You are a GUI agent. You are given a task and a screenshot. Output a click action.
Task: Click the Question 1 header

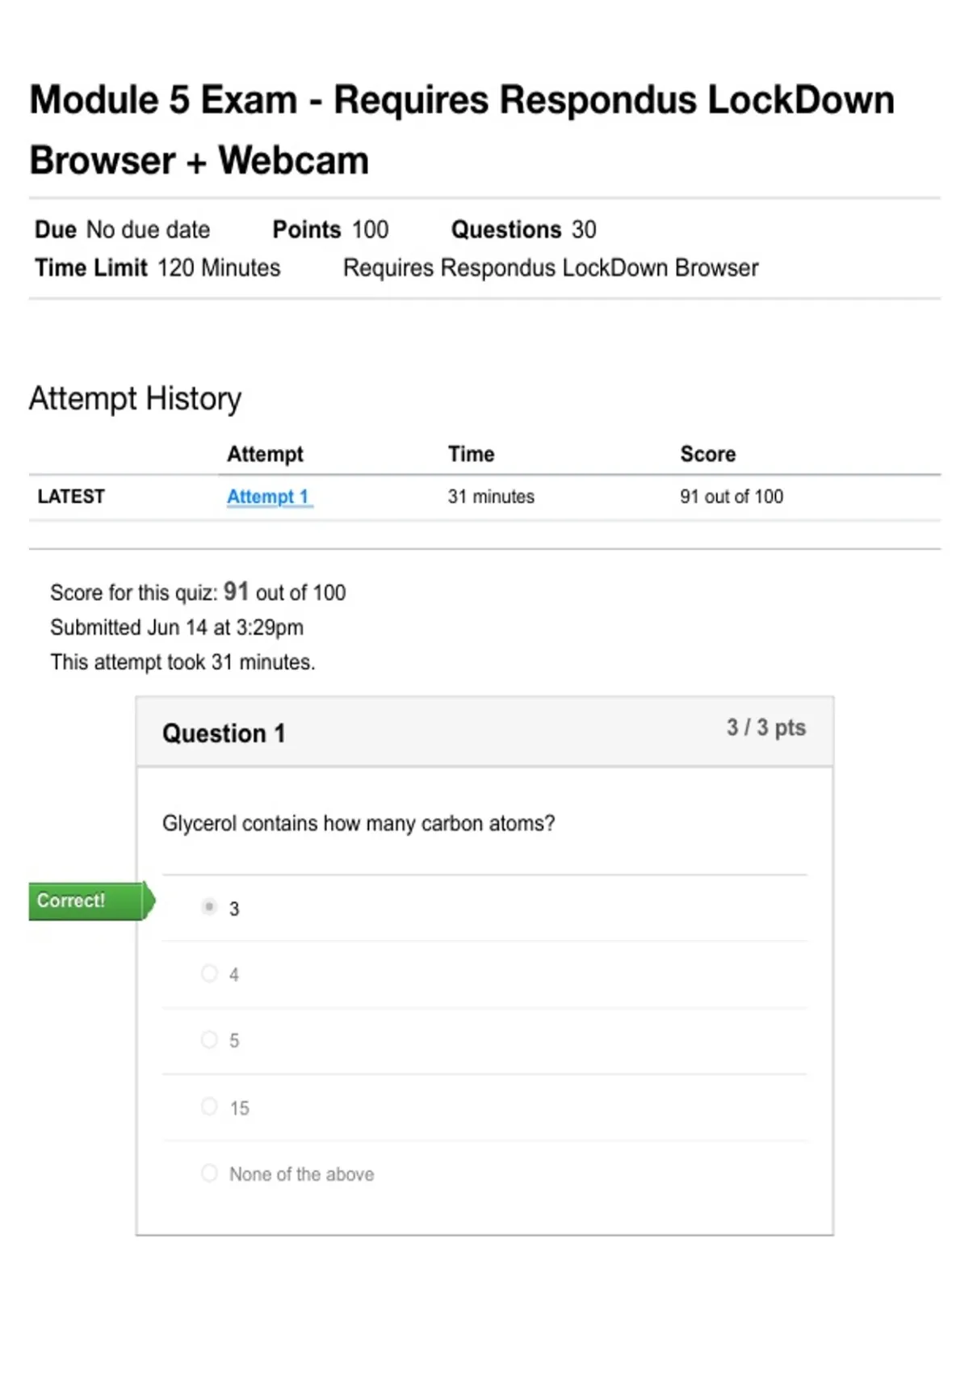click(224, 733)
